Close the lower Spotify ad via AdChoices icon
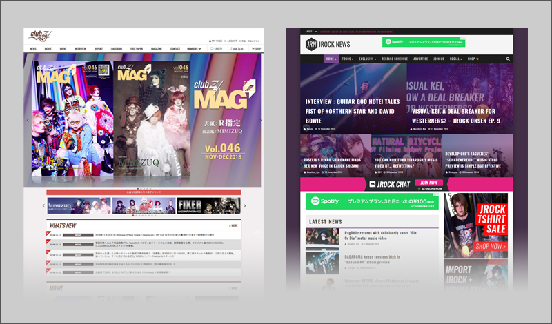The height and width of the screenshot is (324, 552). pos(437,194)
